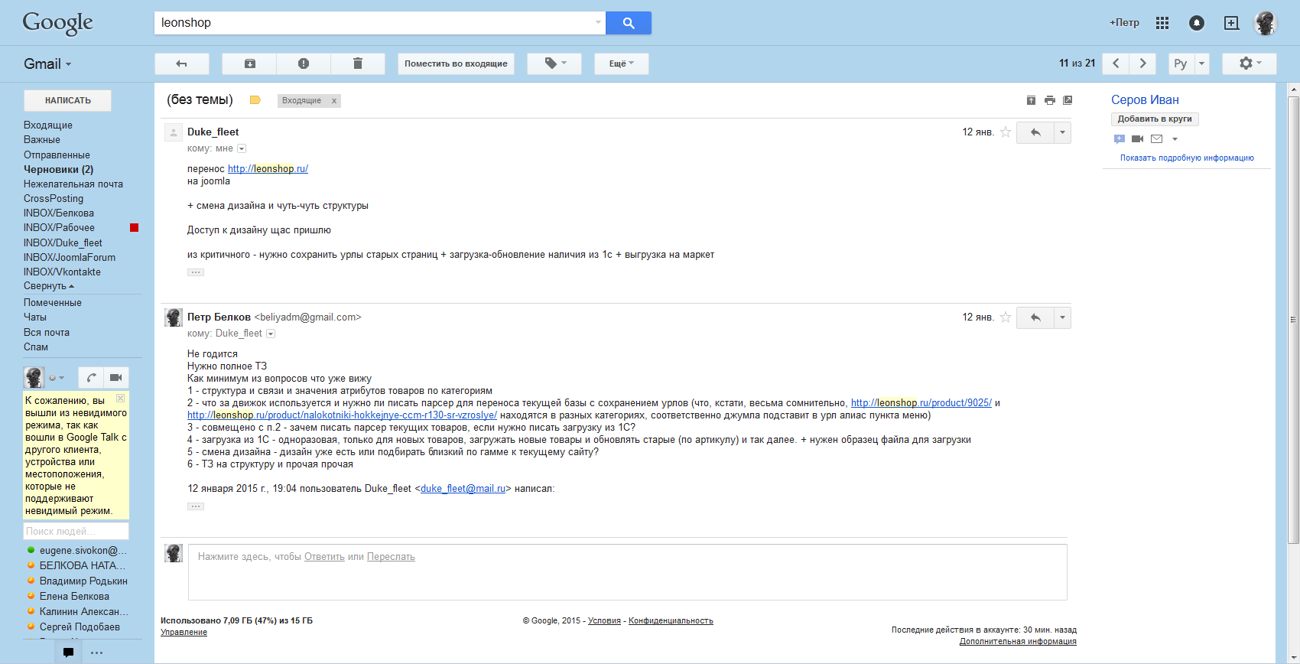
Task: Show recipient details for 'кому: Duke_fleet'
Action: point(271,334)
